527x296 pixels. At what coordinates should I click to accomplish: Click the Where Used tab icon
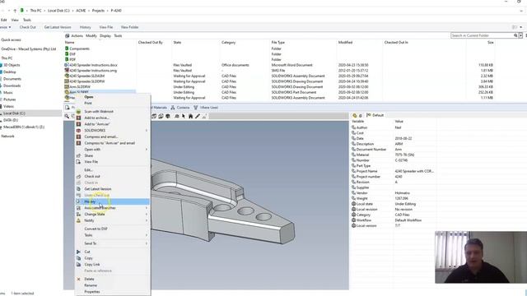point(196,108)
